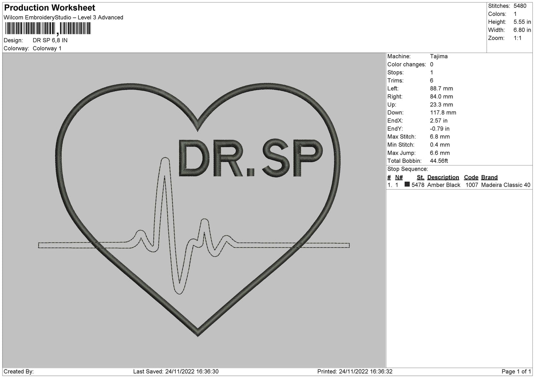Viewport: 535px width, 378px height.
Task: Select the Left value '88.7 mm'
Action: 441,88
